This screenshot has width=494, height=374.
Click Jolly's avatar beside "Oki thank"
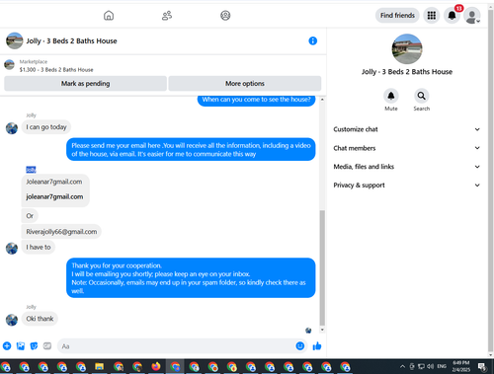pyautogui.click(x=12, y=320)
